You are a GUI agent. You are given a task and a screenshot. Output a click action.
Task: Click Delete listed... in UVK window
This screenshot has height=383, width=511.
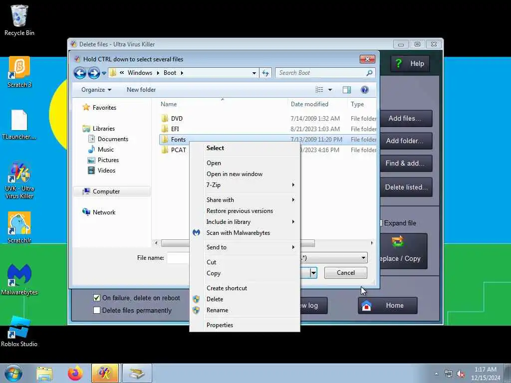coord(406,188)
